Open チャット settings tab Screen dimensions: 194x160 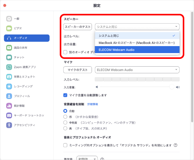click(27, 57)
